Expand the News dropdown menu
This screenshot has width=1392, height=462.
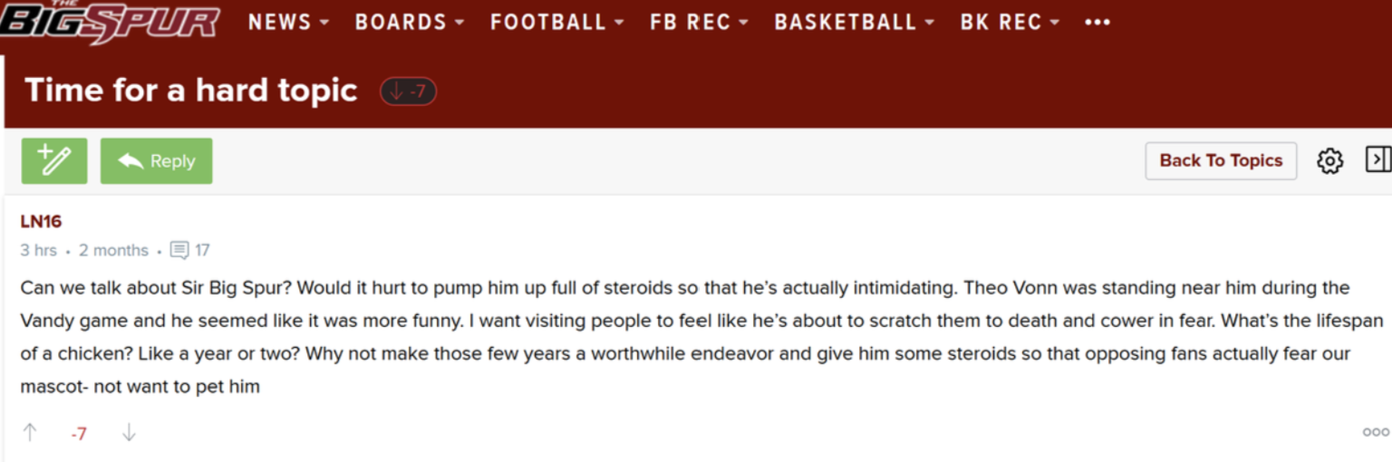point(288,23)
